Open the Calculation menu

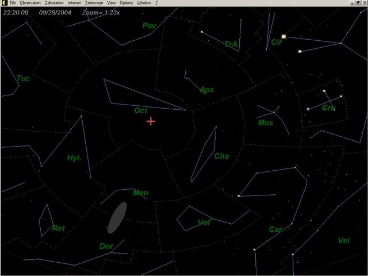click(x=54, y=3)
